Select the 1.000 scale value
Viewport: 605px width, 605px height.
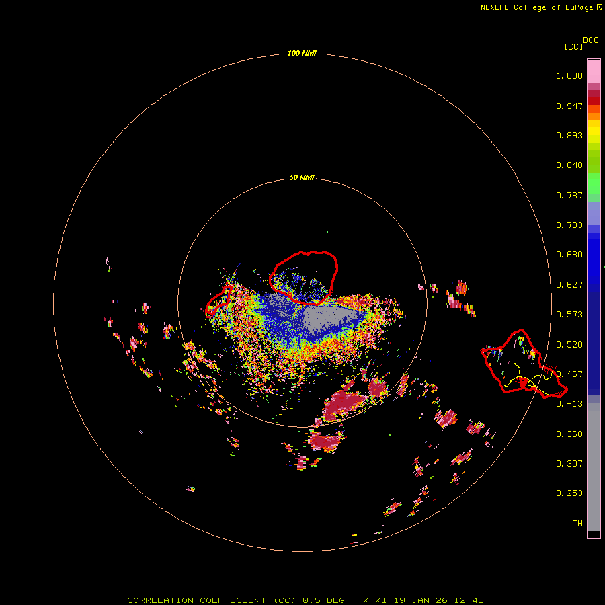click(569, 75)
